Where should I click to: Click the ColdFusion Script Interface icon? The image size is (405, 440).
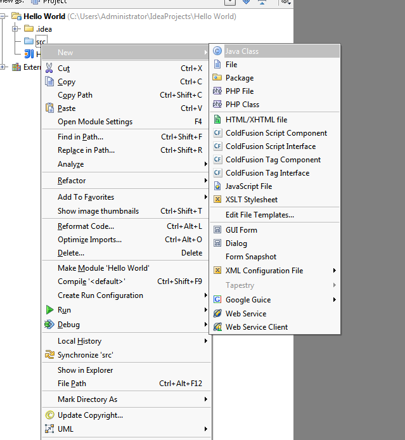[217, 146]
